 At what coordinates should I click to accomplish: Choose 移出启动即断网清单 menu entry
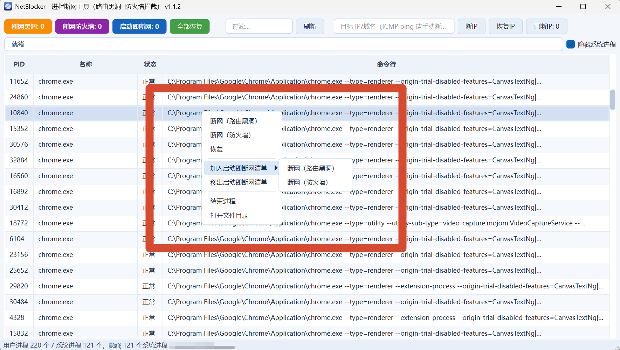pyautogui.click(x=239, y=182)
